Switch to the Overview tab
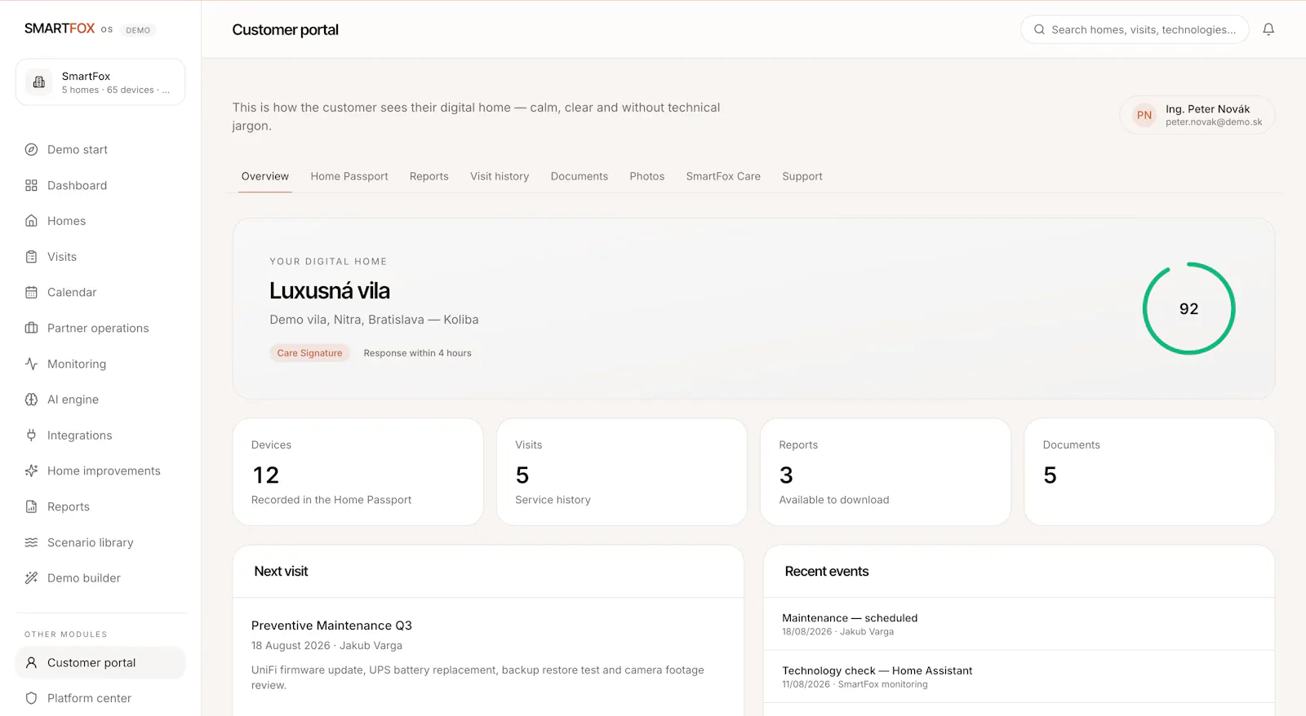This screenshot has height=716, width=1306. (265, 176)
